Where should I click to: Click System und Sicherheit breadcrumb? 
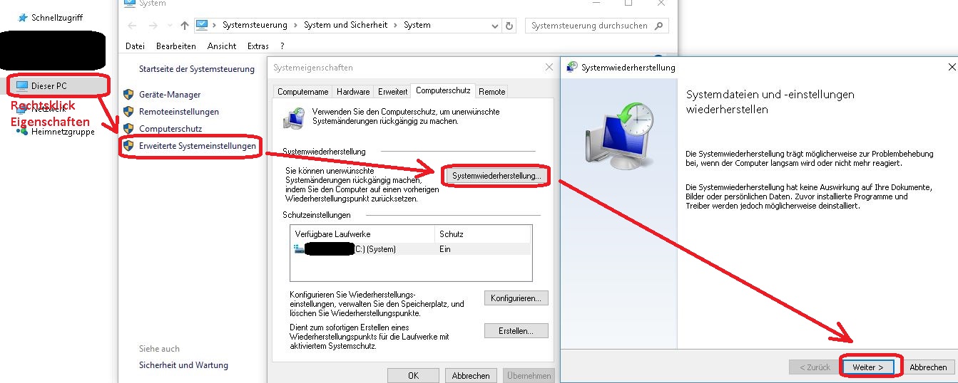pos(345,25)
